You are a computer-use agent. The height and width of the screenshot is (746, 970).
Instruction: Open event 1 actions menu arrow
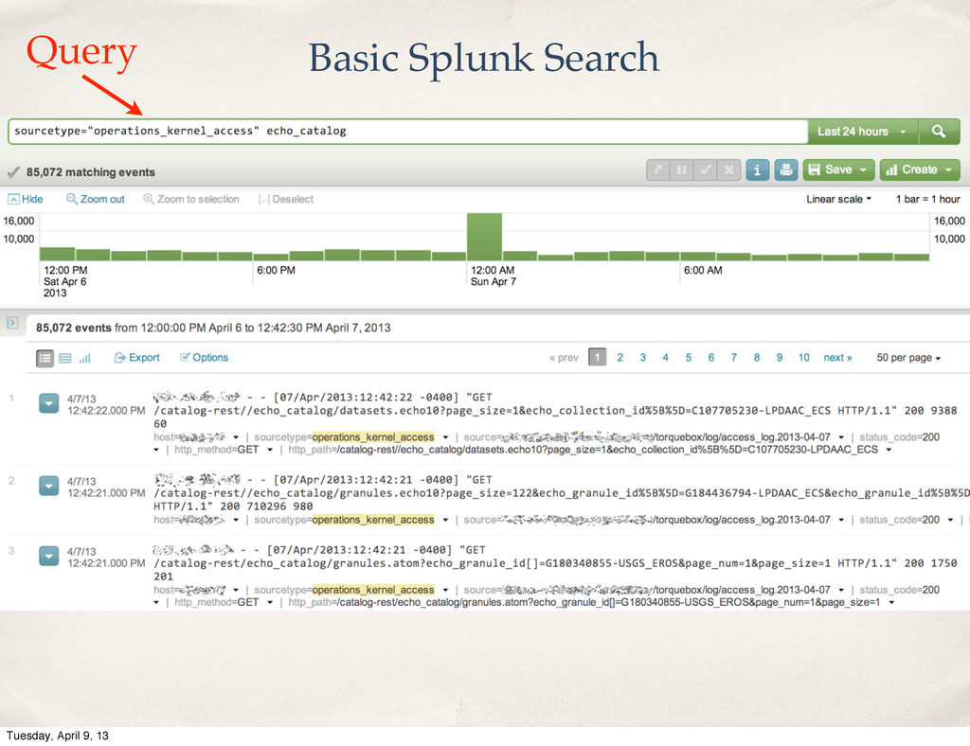tap(49, 403)
